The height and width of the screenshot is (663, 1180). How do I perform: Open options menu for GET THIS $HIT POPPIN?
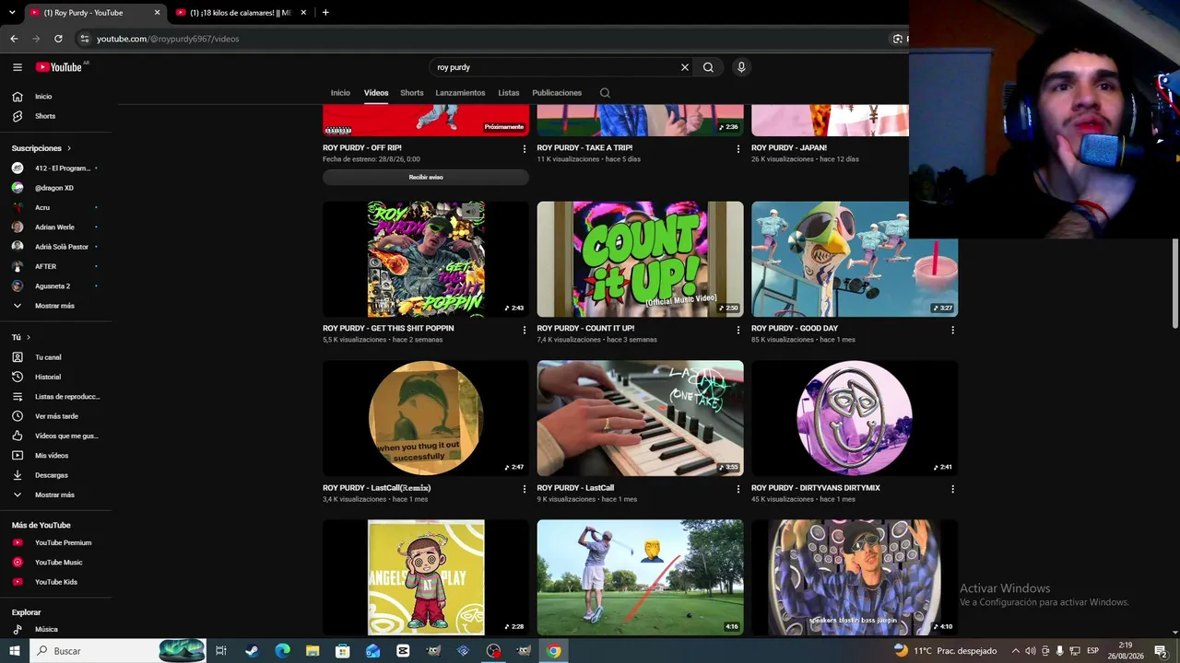(x=525, y=330)
